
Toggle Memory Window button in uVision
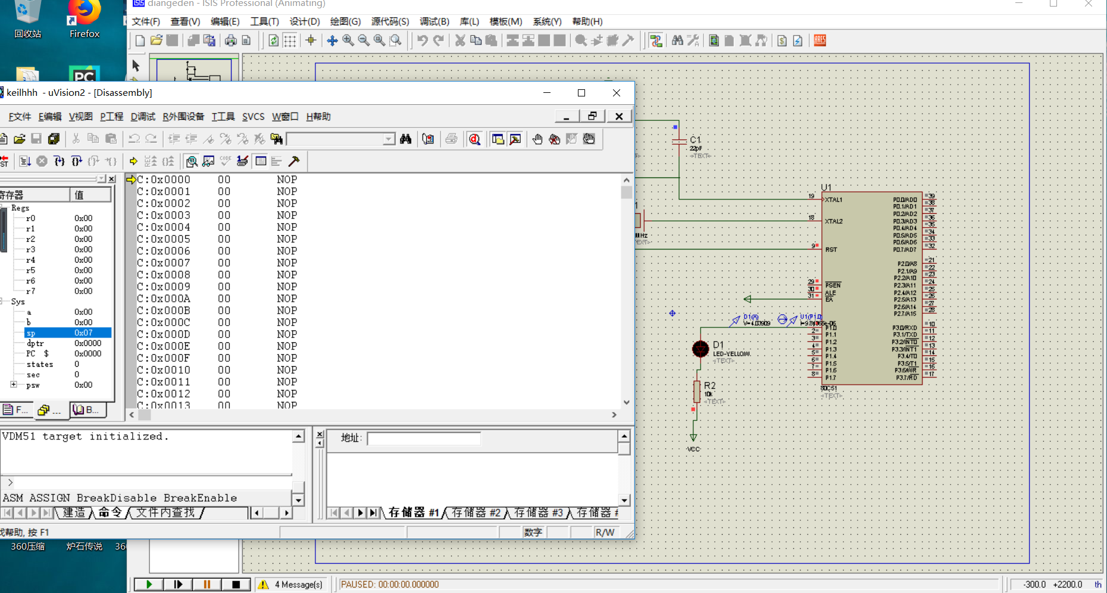pyautogui.click(x=261, y=161)
